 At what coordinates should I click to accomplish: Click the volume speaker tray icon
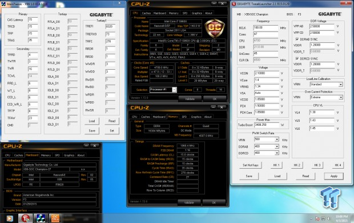[329, 218]
